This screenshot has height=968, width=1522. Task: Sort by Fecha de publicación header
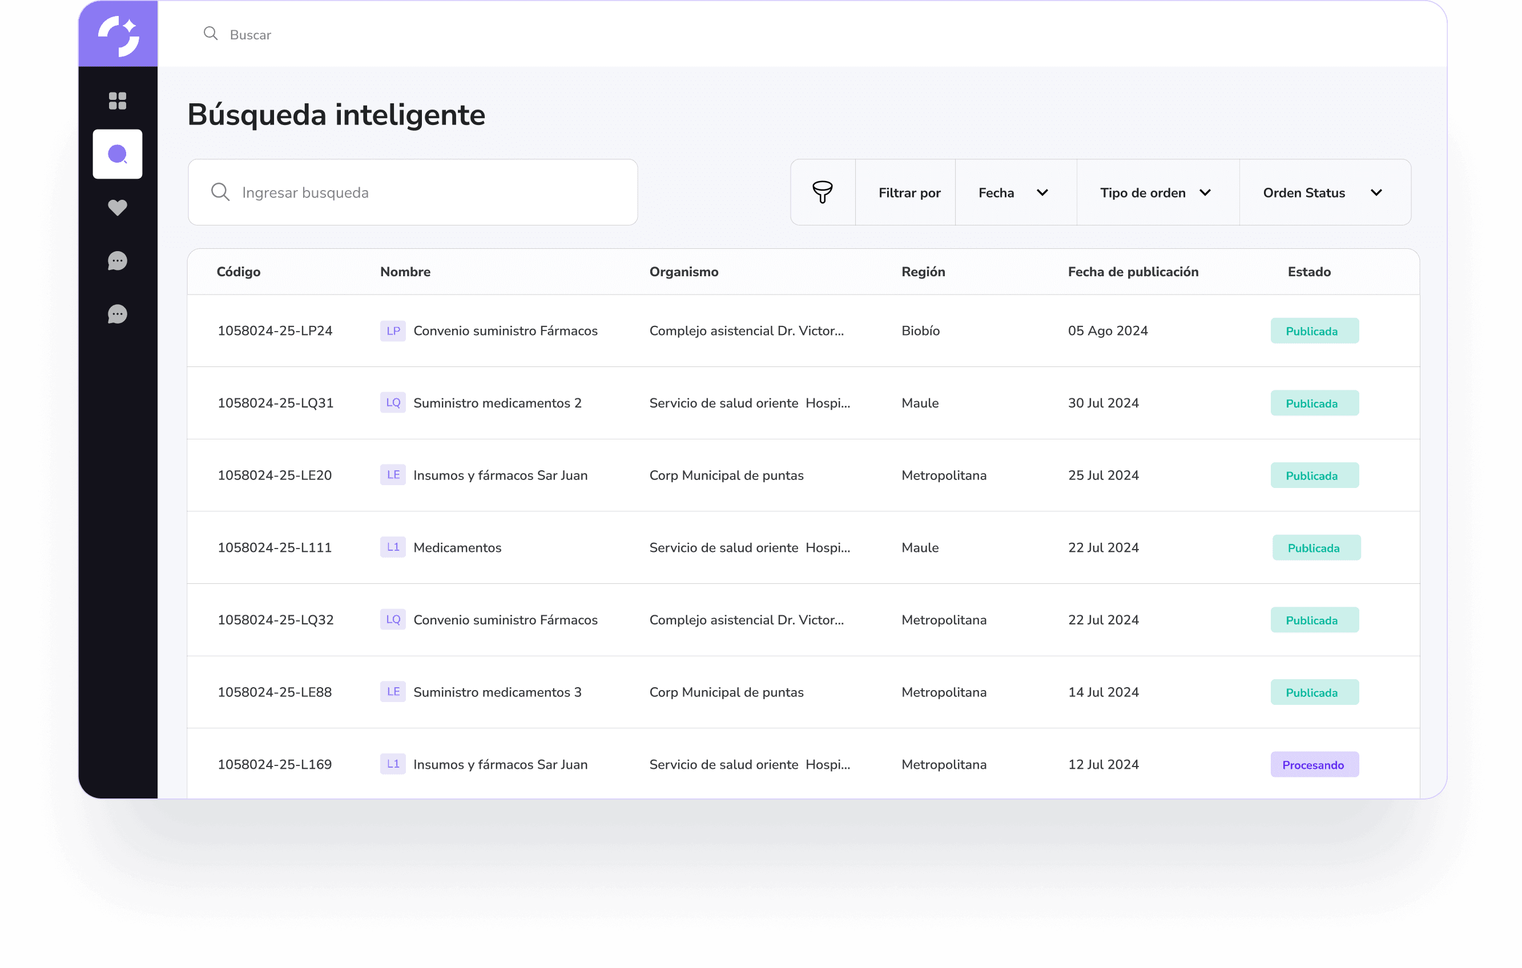point(1133,272)
